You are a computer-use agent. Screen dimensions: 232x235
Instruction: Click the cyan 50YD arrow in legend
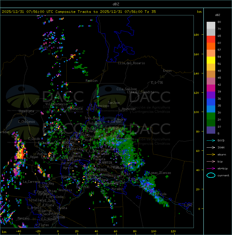tap(211, 141)
